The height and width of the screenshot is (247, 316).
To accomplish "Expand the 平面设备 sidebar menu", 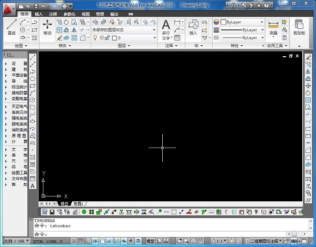I will pyautogui.click(x=16, y=75).
